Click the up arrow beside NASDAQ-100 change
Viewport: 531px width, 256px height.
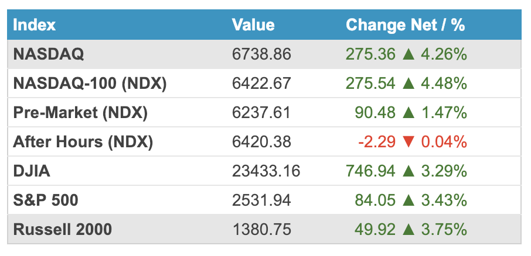click(407, 84)
